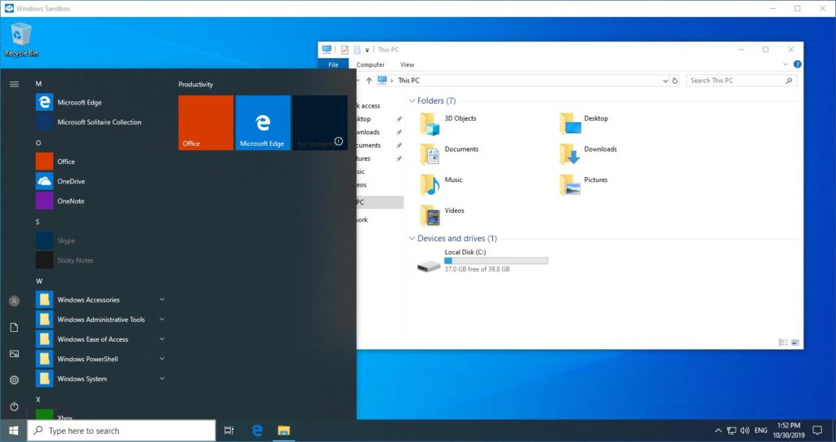
Task: Open Edge from the taskbar
Action: click(257, 431)
